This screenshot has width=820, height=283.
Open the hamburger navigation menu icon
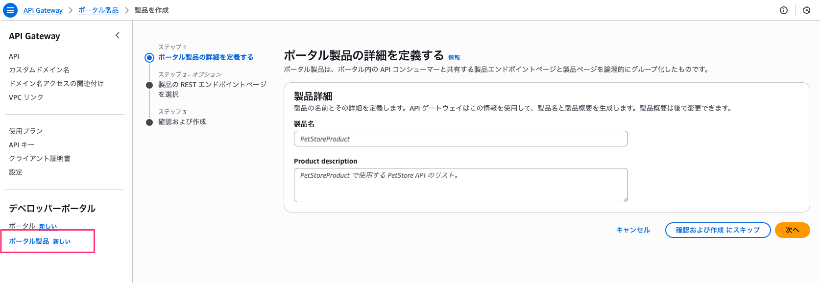coord(10,10)
